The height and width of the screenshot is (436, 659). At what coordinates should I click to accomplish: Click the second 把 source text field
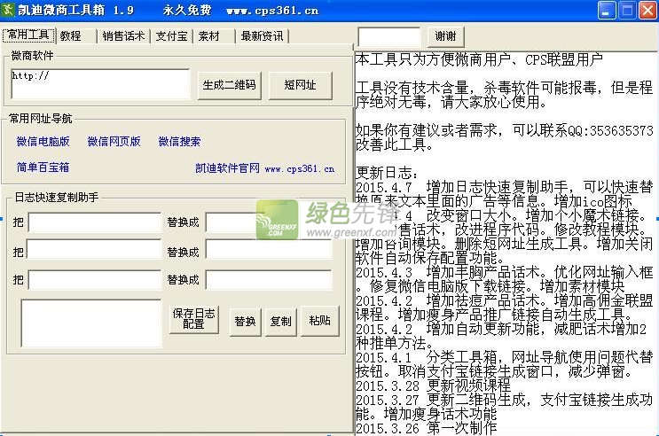tap(94, 249)
